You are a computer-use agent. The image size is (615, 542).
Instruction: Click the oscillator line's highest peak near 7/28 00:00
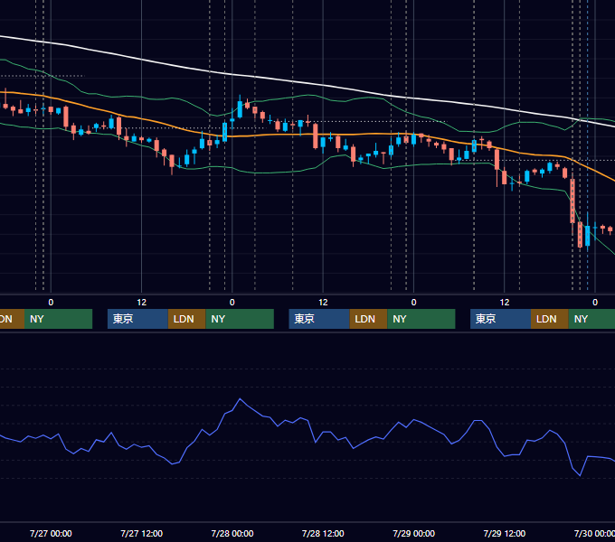240,399
